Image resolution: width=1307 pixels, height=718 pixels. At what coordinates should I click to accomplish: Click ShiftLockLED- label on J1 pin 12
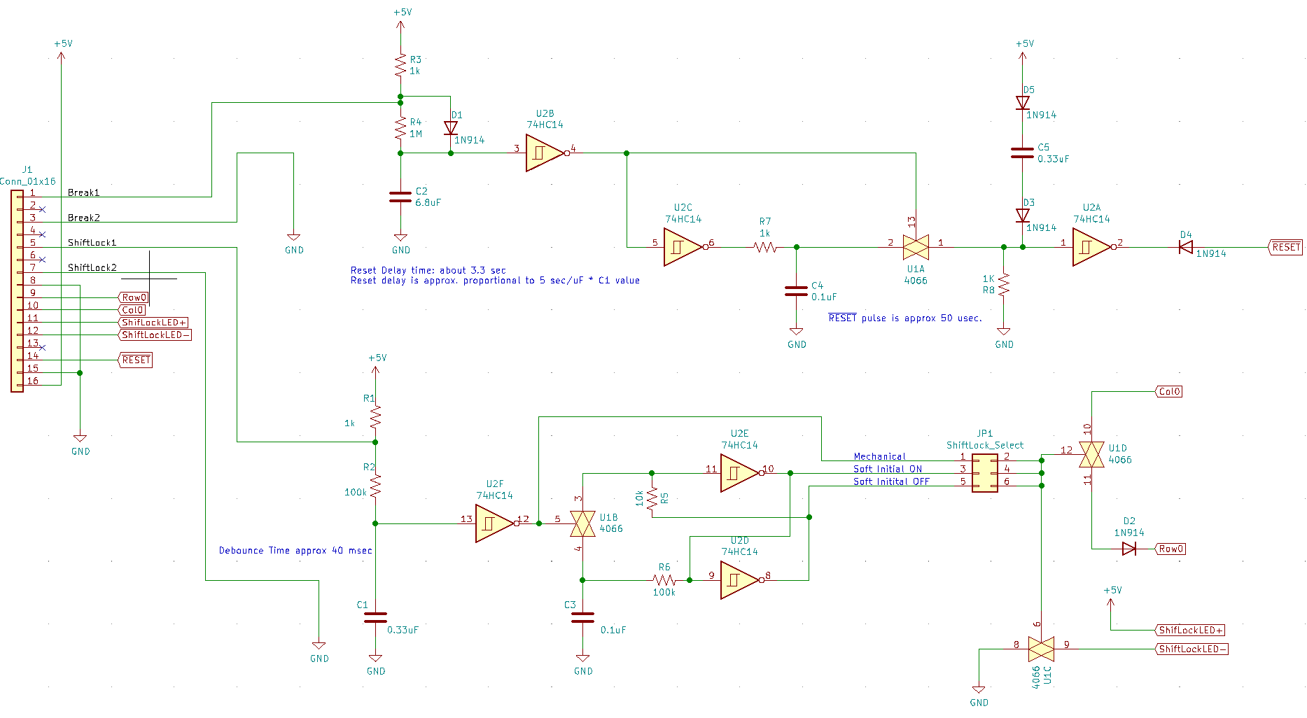[155, 335]
